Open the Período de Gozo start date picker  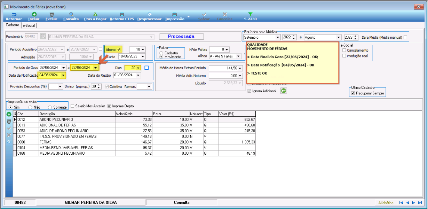tap(63, 68)
